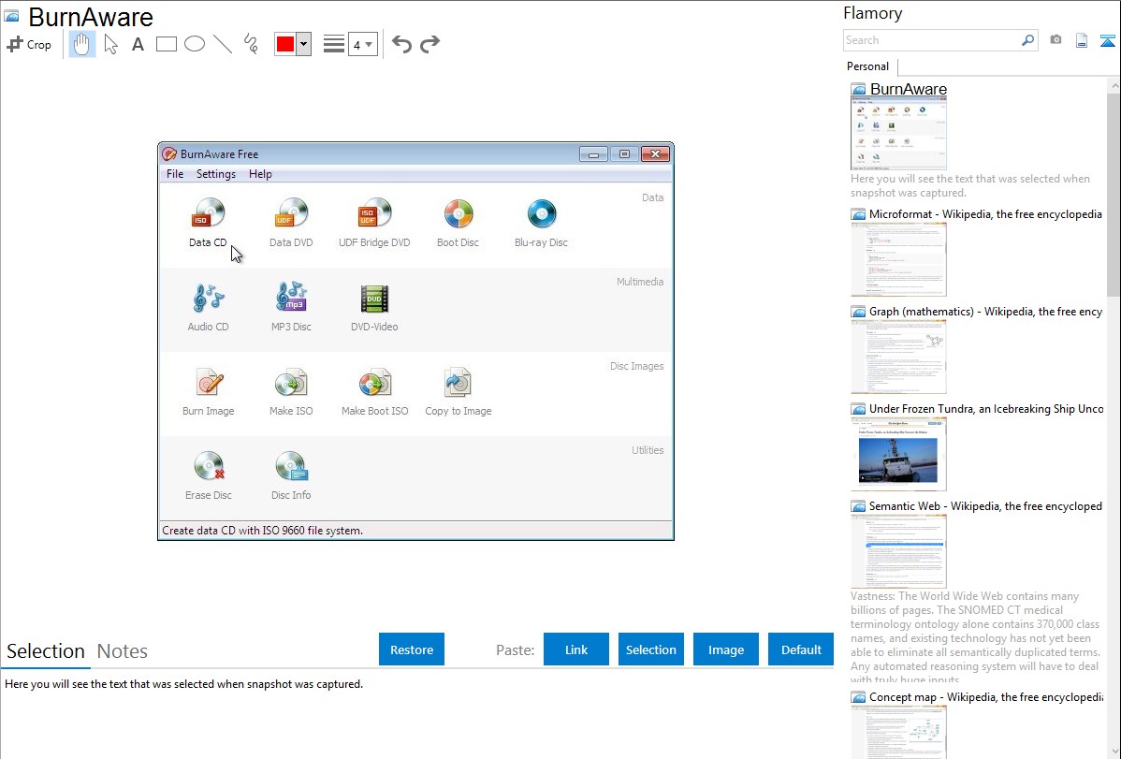Click the Utilities section label
The width and height of the screenshot is (1121, 759).
coord(648,450)
